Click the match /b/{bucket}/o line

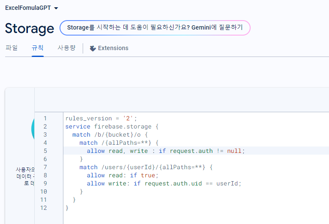click(110, 134)
